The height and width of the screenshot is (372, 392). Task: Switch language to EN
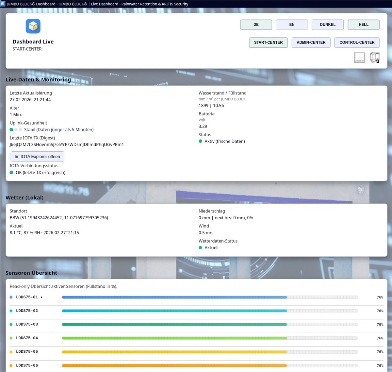point(292,25)
